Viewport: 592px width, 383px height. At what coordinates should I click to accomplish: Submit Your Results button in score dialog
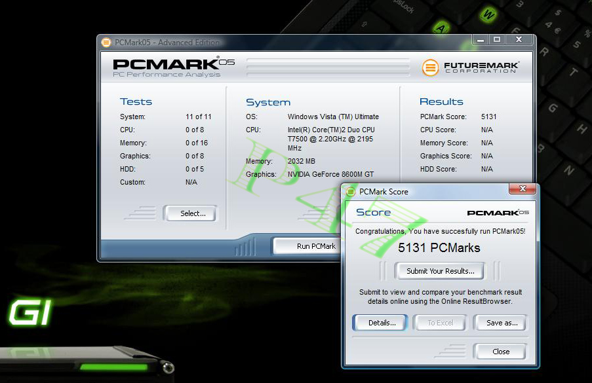440,270
